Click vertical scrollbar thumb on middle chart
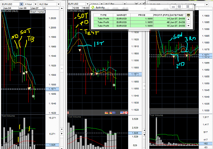213x149 pixels. pyautogui.click(x=144, y=86)
